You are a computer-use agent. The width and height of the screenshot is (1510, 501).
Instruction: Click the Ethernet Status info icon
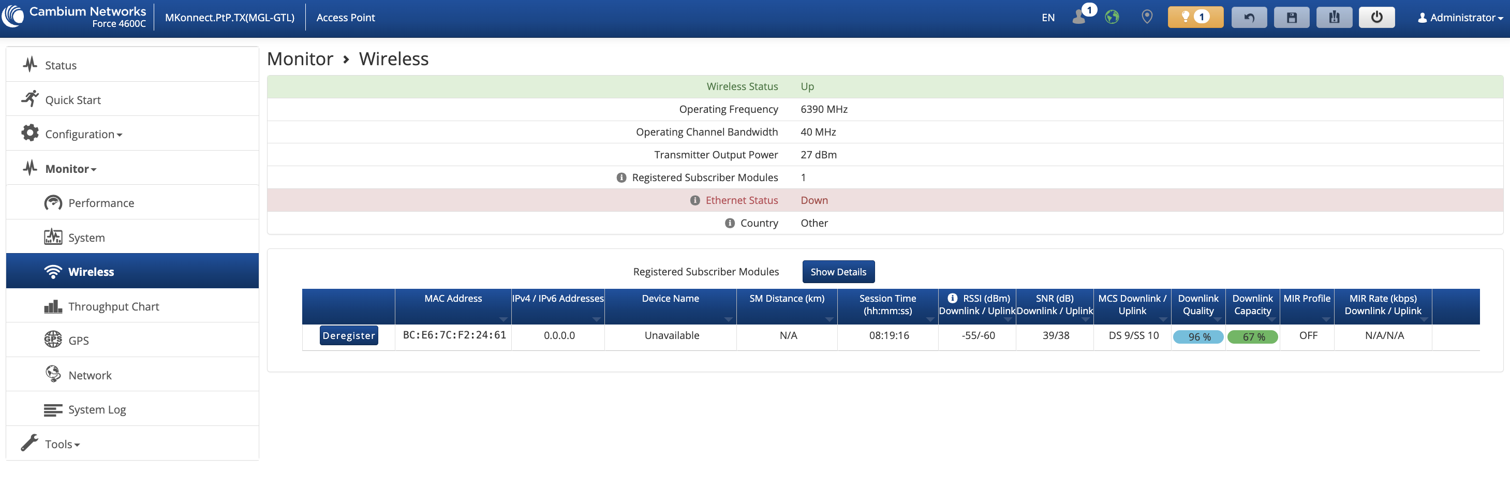pos(694,200)
